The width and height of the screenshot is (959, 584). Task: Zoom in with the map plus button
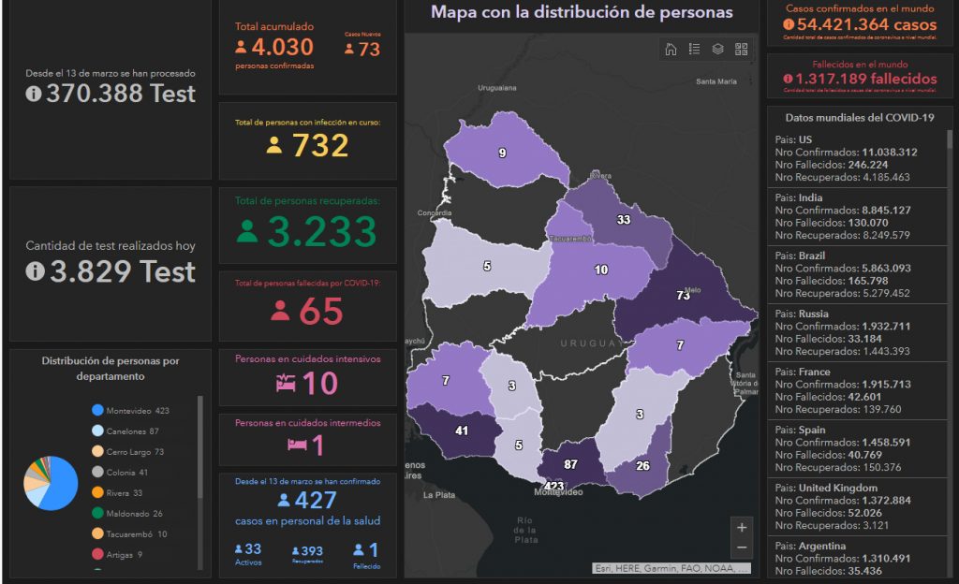[x=742, y=527]
